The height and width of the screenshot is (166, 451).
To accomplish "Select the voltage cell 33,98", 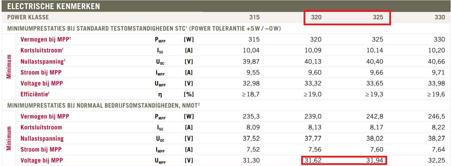I will click(x=437, y=83).
